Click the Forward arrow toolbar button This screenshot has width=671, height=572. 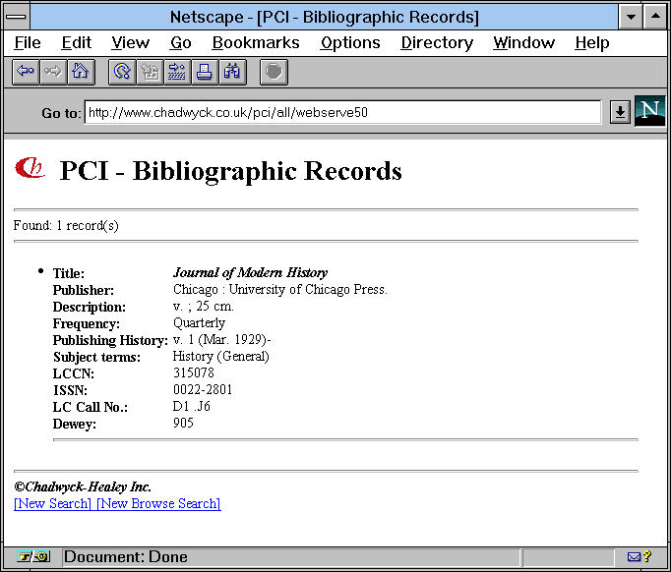(x=53, y=72)
